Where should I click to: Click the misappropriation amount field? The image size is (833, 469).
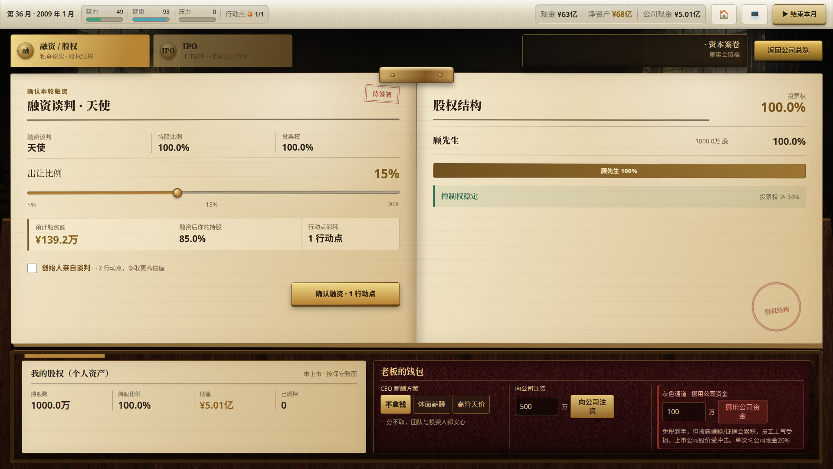tap(684, 412)
